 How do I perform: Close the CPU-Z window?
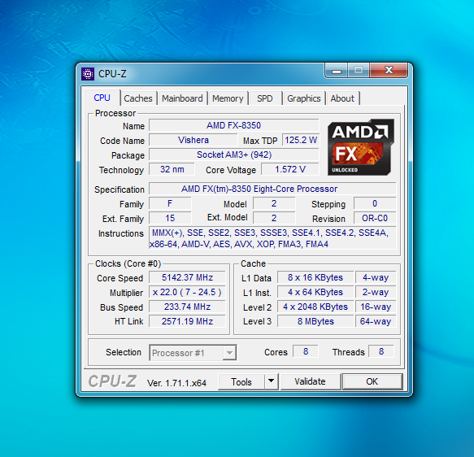coord(389,71)
